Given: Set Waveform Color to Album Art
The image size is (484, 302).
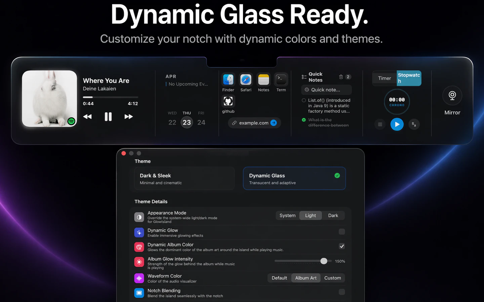Looking at the screenshot, I should pyautogui.click(x=306, y=278).
